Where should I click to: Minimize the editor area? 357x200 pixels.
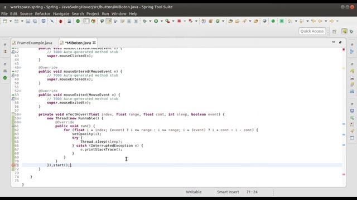334,42
